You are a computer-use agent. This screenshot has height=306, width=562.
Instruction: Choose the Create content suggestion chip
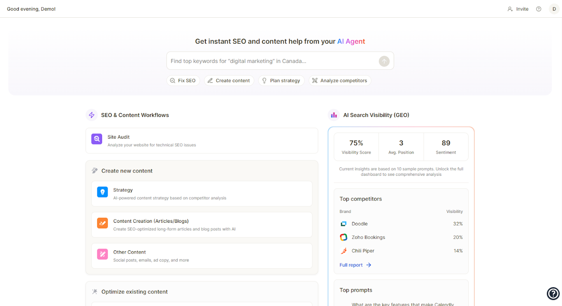point(229,81)
